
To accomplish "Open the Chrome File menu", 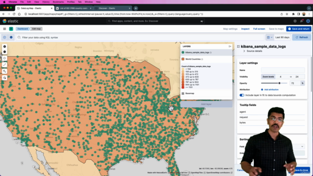I will click(x=22, y=2).
